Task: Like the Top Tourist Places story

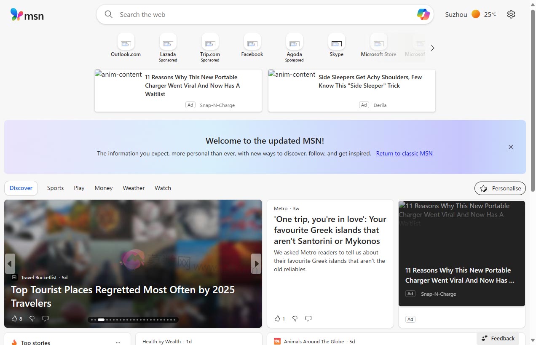Action: tap(14, 318)
